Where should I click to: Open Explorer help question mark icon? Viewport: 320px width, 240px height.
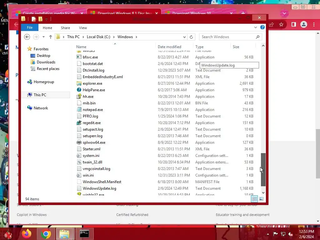(x=262, y=27)
